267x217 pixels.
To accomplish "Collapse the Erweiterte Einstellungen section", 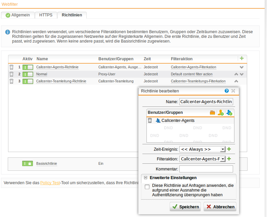I will (146, 178).
